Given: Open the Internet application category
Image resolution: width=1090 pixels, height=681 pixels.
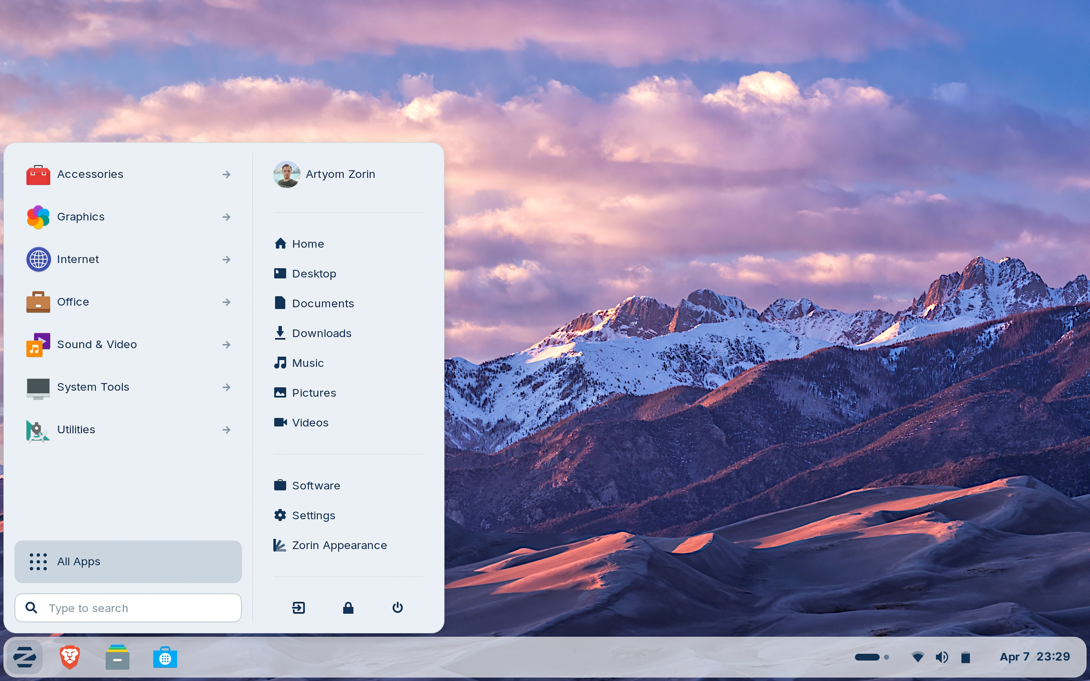Looking at the screenshot, I should pyautogui.click(x=78, y=259).
